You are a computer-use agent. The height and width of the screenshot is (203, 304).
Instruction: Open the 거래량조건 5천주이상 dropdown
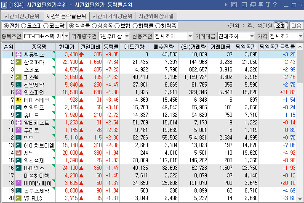(127, 36)
